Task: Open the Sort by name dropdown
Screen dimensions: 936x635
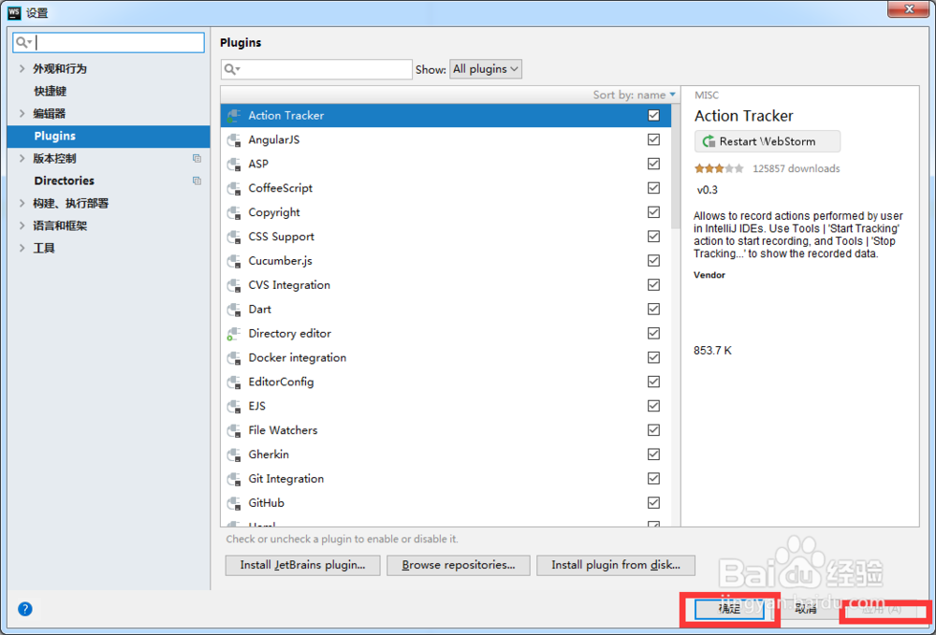Action: (x=634, y=94)
